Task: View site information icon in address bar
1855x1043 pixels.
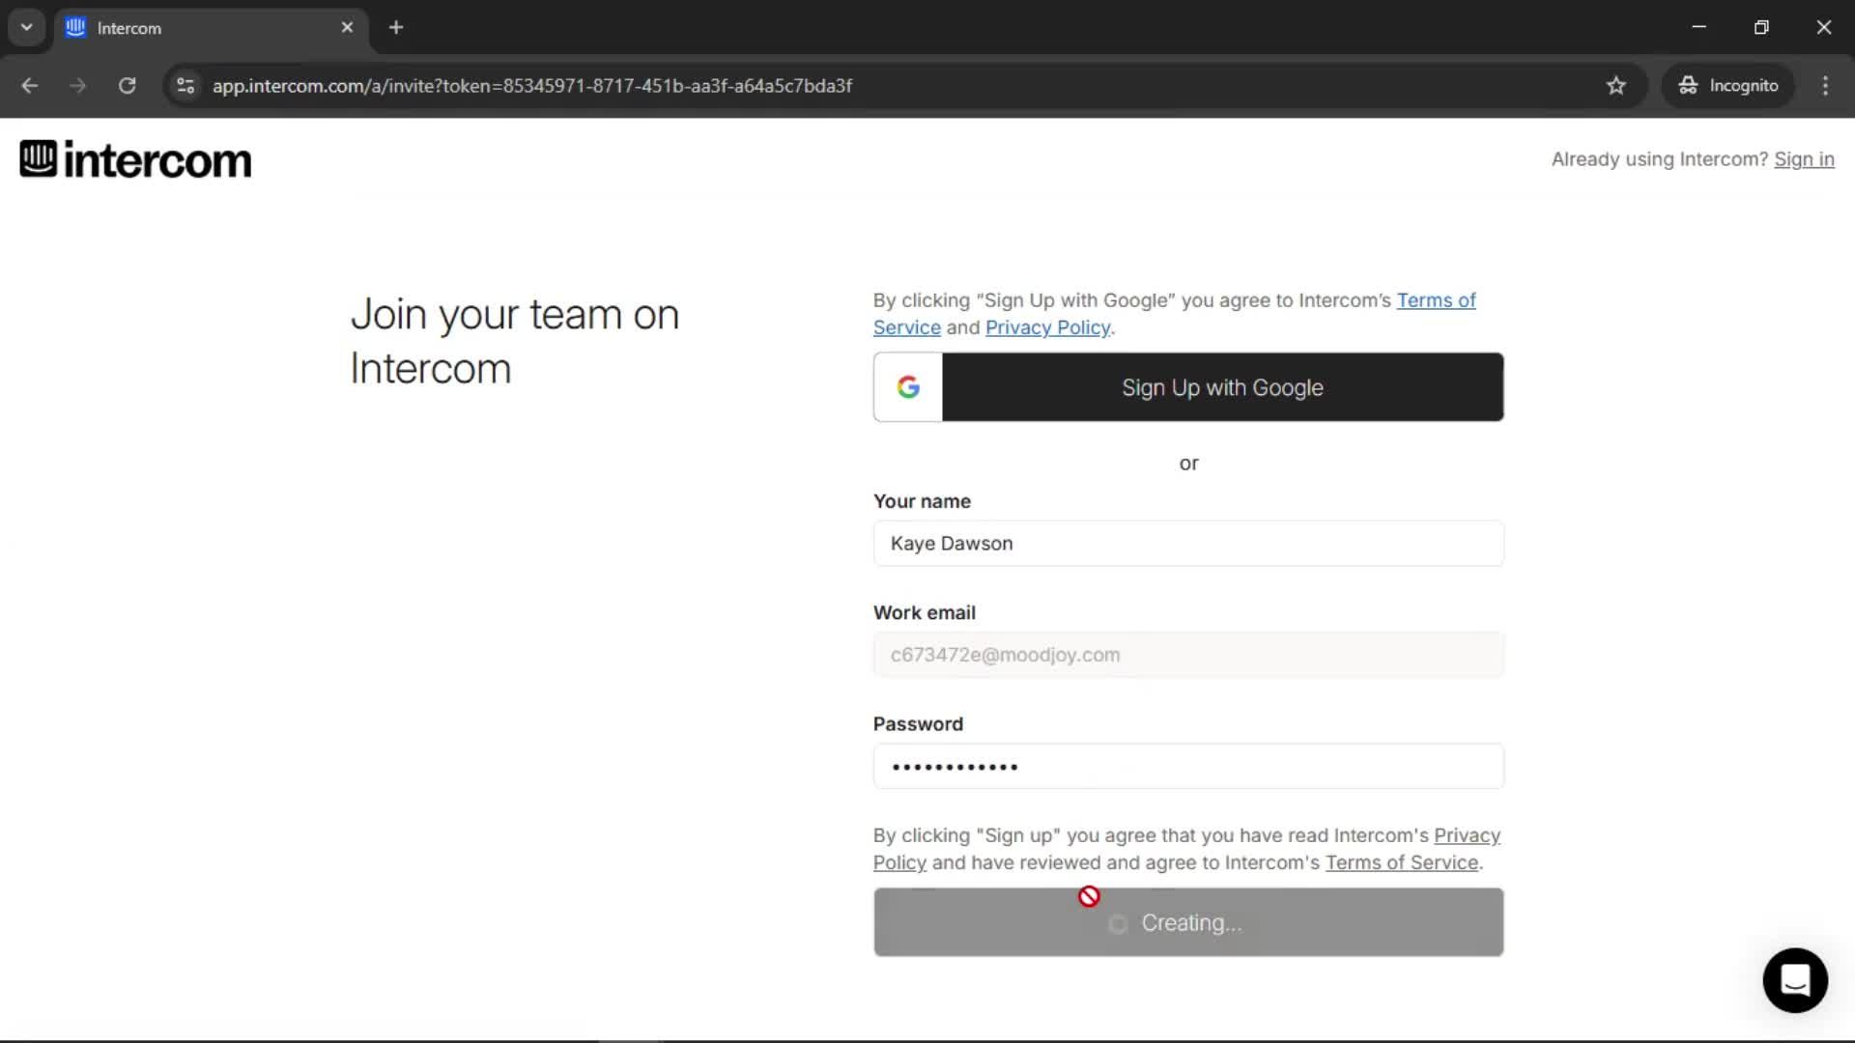Action: 185,86
